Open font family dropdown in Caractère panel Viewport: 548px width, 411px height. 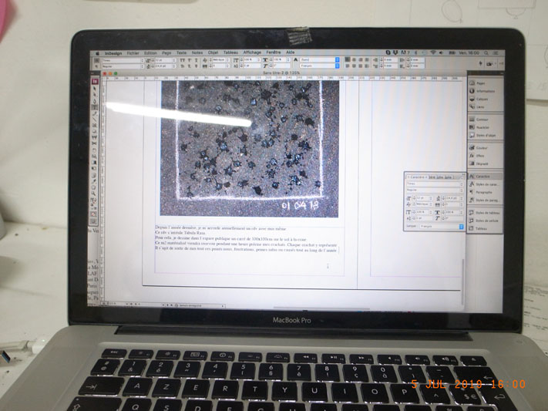[x=435, y=184]
